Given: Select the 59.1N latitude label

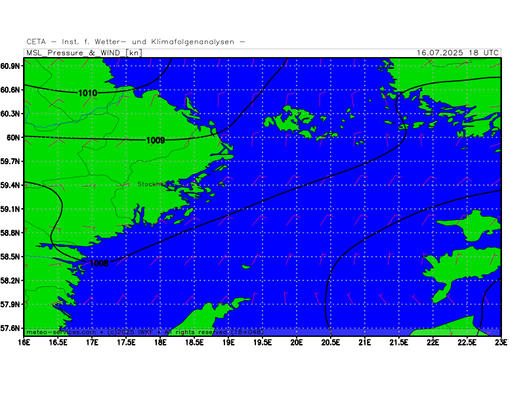Looking at the screenshot, I should (x=10, y=209).
